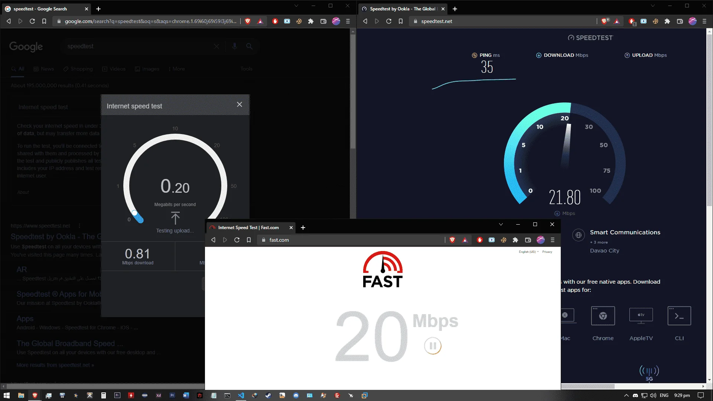The width and height of the screenshot is (713, 401).
Task: Open a new tab in speedtest.net window
Action: coord(455,9)
